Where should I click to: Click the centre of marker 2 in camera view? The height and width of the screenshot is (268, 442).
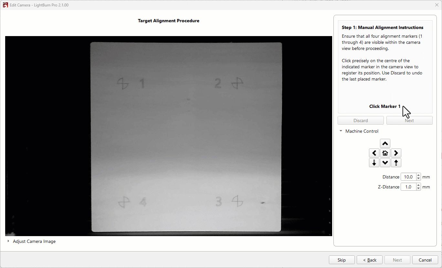pyautogui.click(x=237, y=83)
